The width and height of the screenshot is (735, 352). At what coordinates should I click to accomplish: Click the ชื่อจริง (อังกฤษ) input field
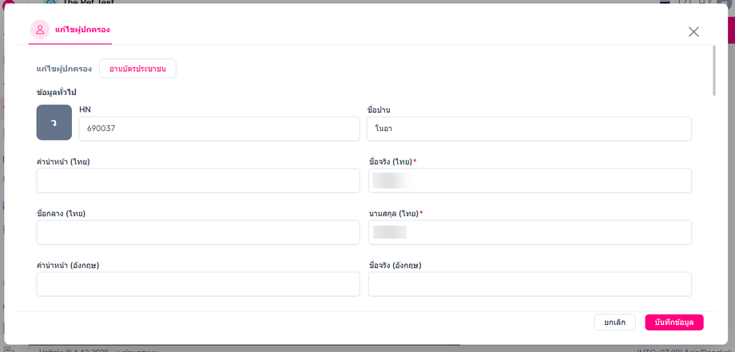click(530, 284)
